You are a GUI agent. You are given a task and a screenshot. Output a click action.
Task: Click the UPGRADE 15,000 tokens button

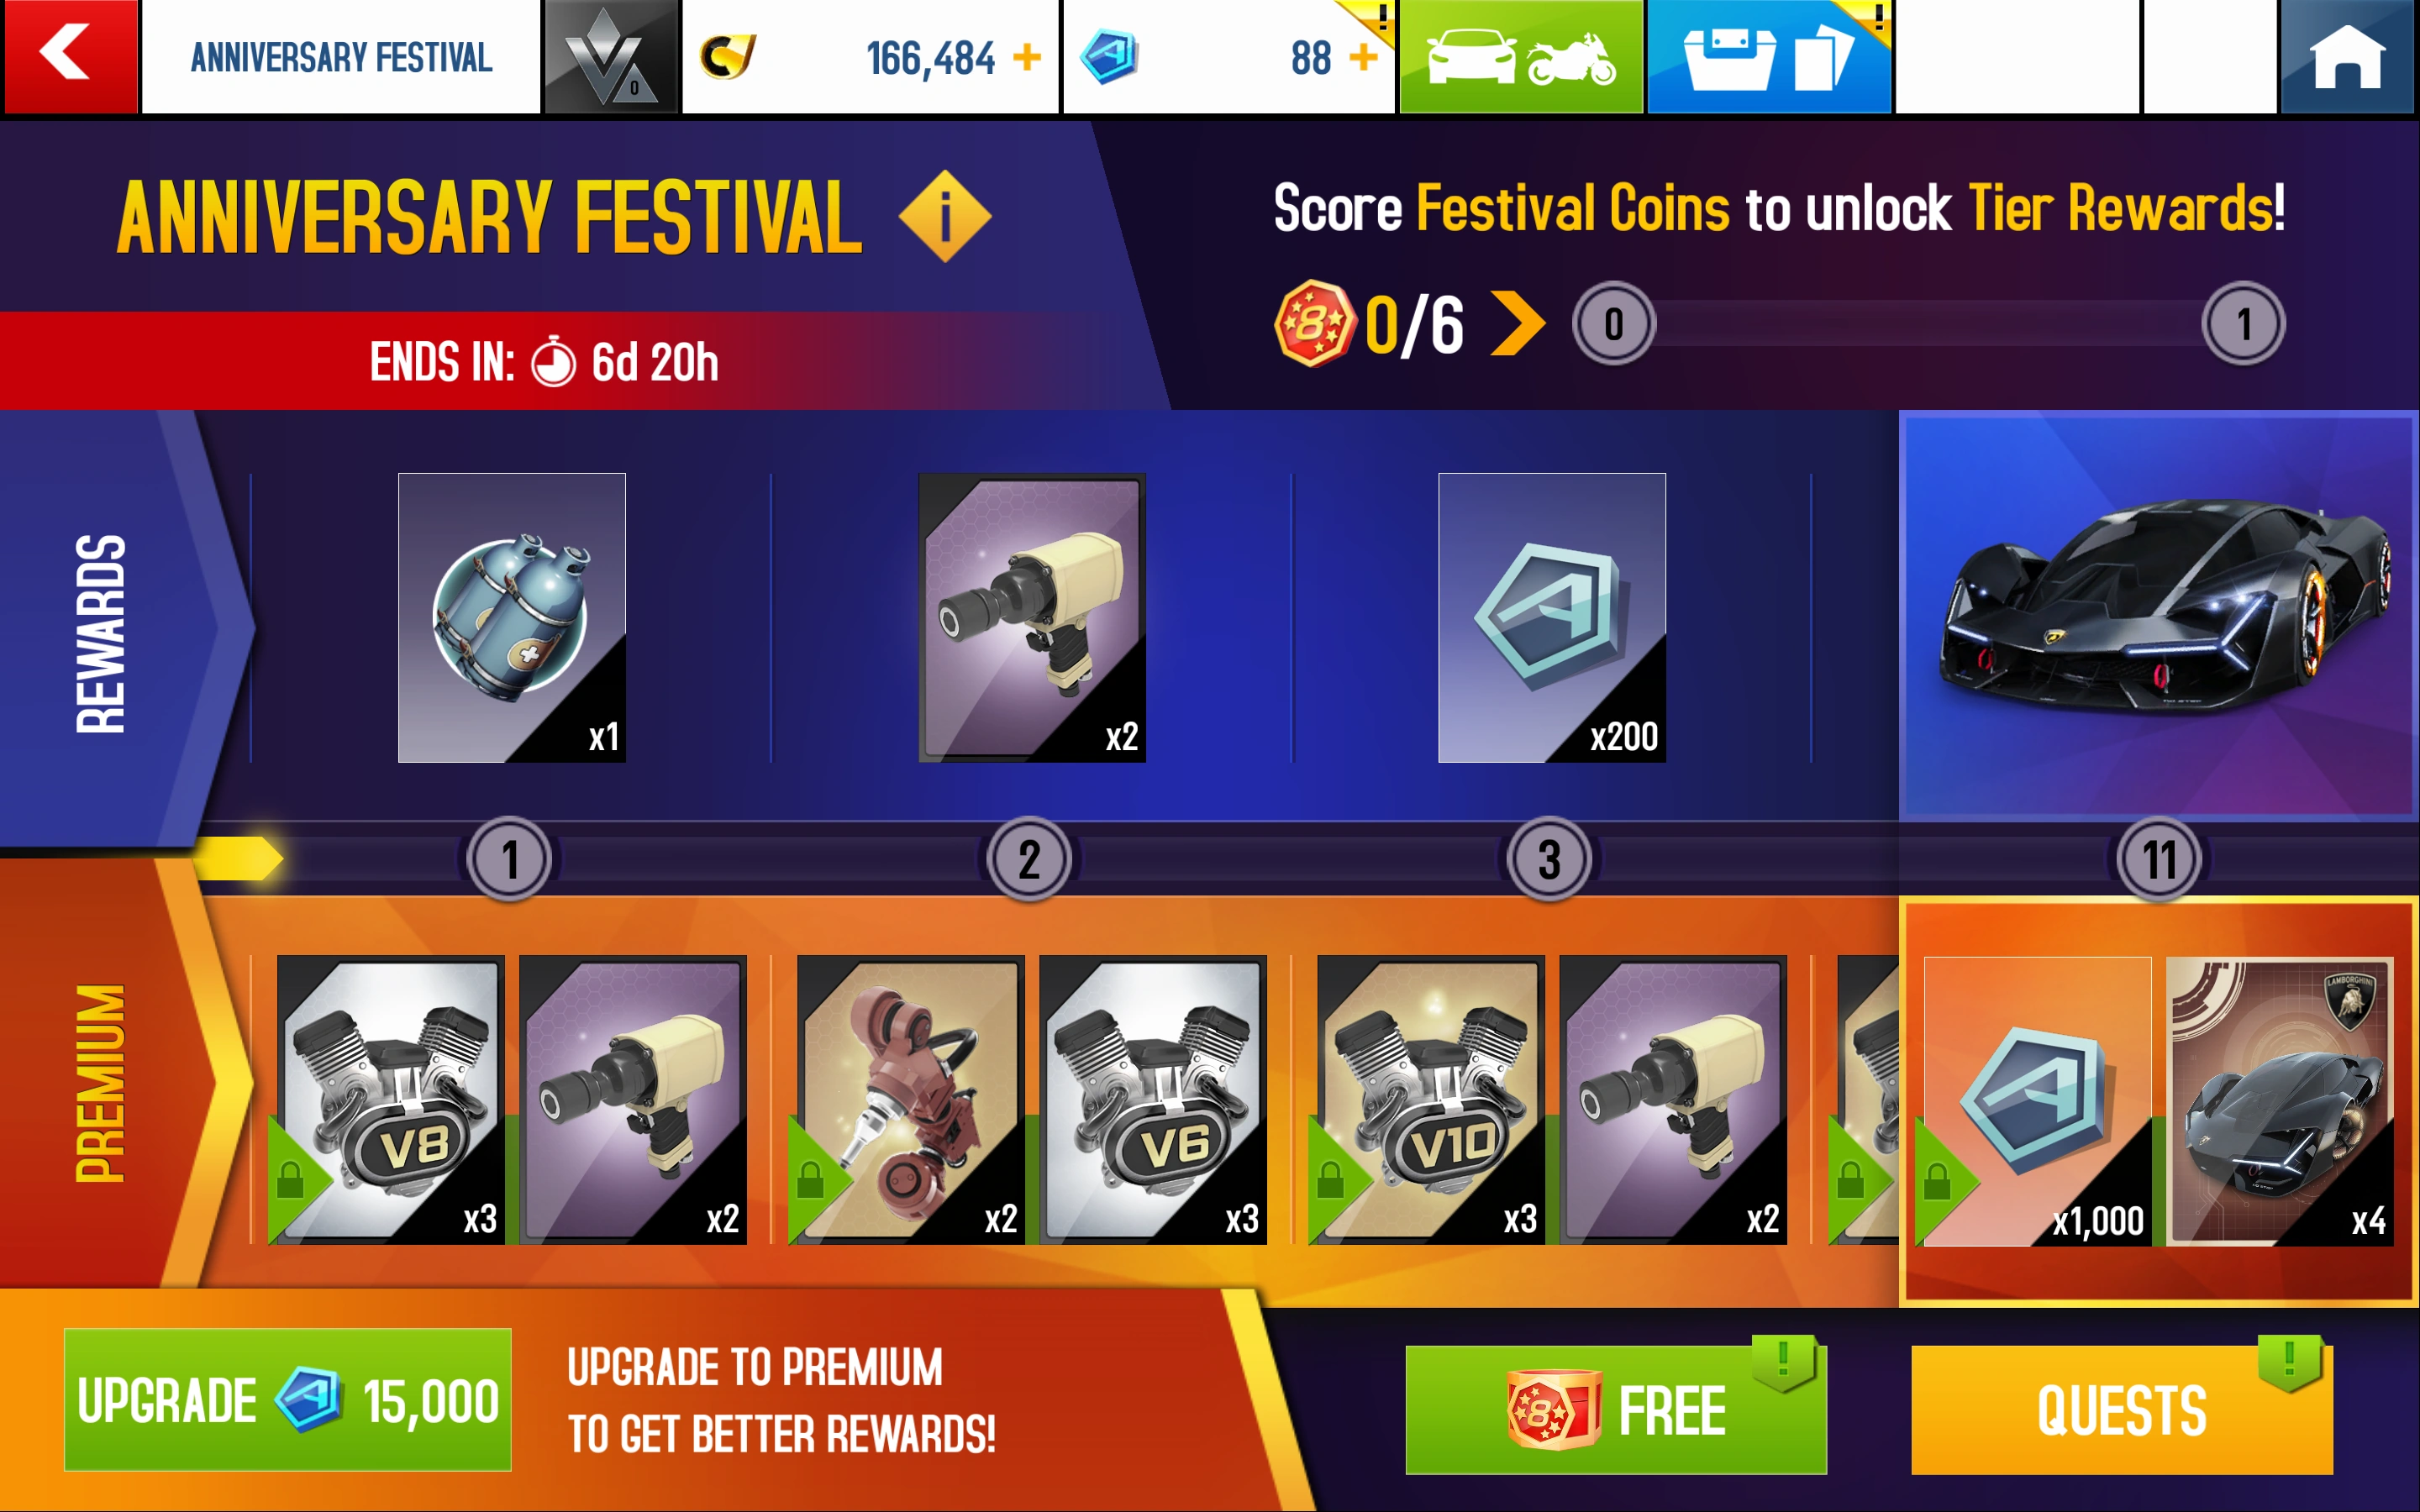coord(288,1399)
